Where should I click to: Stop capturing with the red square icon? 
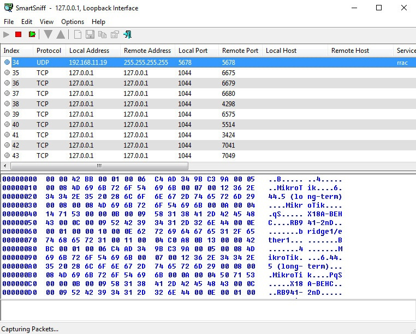[19, 34]
